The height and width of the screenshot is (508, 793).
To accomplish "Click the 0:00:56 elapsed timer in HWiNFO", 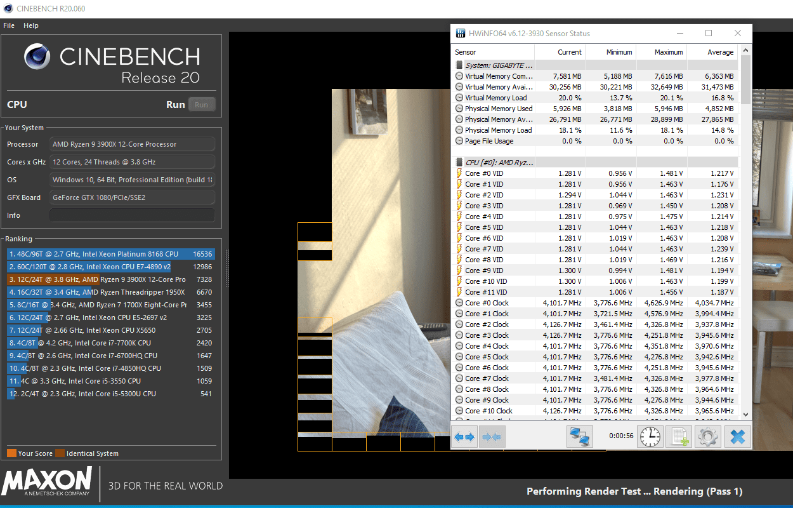I will point(621,436).
